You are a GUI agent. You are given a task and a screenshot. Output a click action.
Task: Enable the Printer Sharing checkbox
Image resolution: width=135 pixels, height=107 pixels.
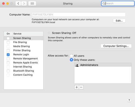[x=8, y=51]
